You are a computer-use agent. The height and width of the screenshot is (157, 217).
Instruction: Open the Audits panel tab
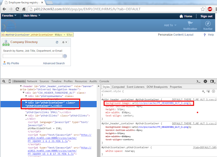pos(93,81)
